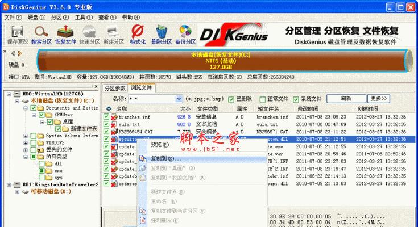
Task: Check the WINDOWS folder checkbox in tree
Action: point(34,143)
